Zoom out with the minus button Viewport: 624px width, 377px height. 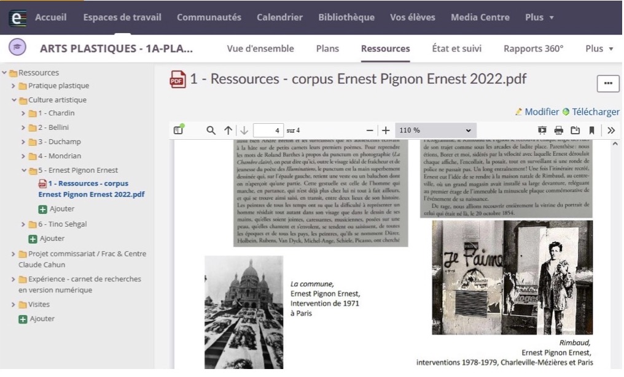[370, 131]
